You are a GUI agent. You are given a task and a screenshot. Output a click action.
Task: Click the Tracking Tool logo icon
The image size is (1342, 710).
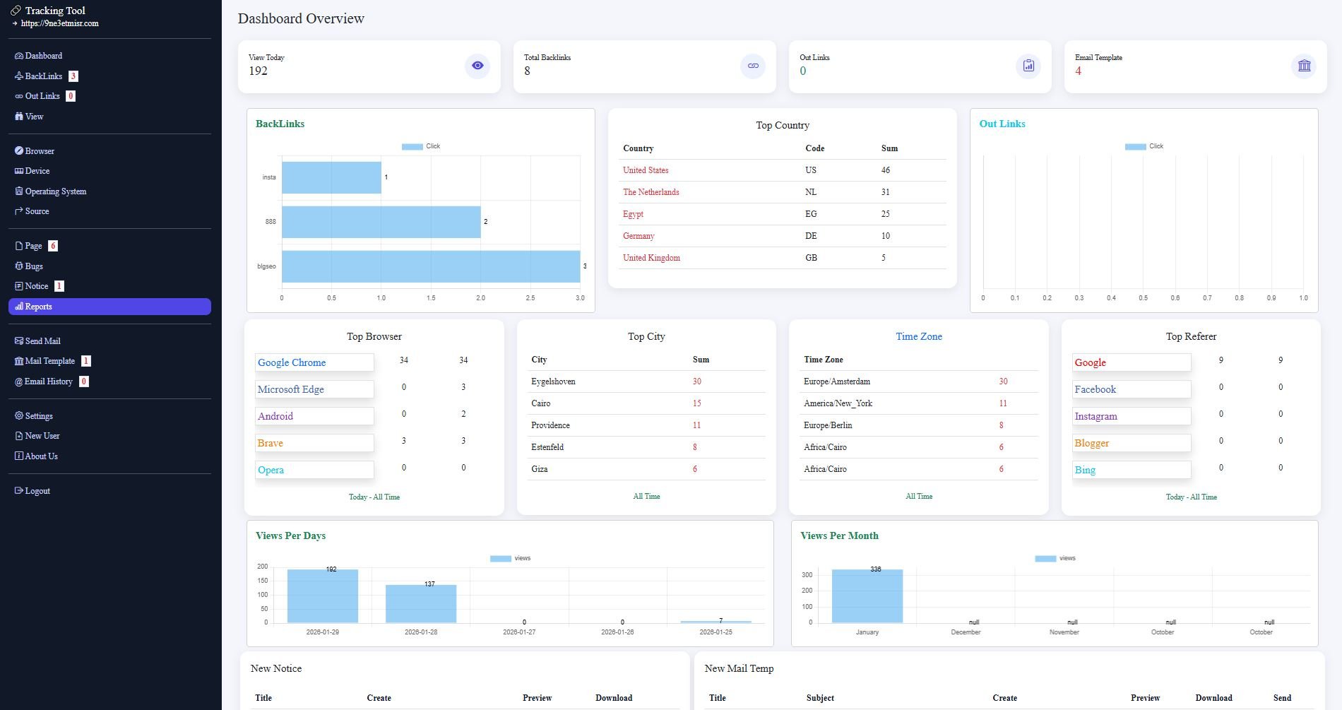coord(16,11)
